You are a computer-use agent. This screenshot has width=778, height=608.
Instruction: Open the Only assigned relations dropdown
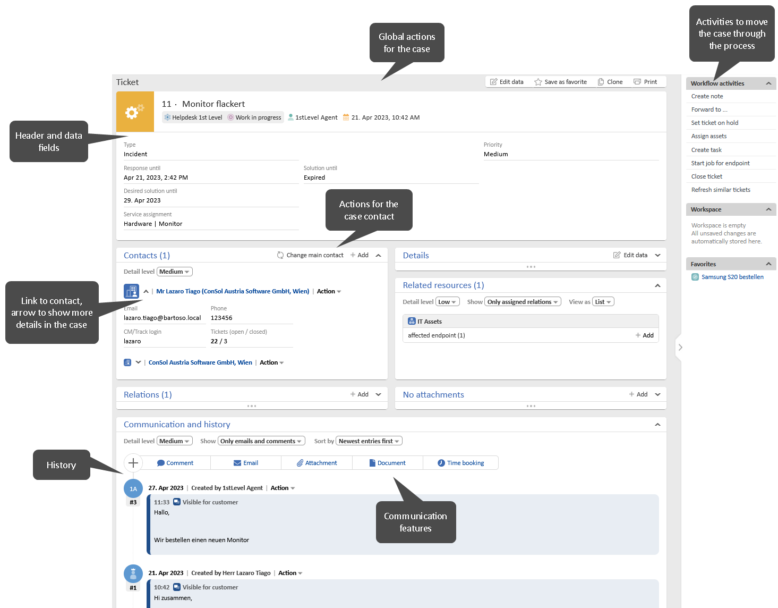[523, 302]
